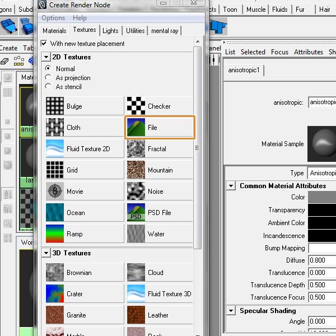Screen dimensions: 336x336
Task: Click the Diffuse value field
Action: click(x=322, y=260)
